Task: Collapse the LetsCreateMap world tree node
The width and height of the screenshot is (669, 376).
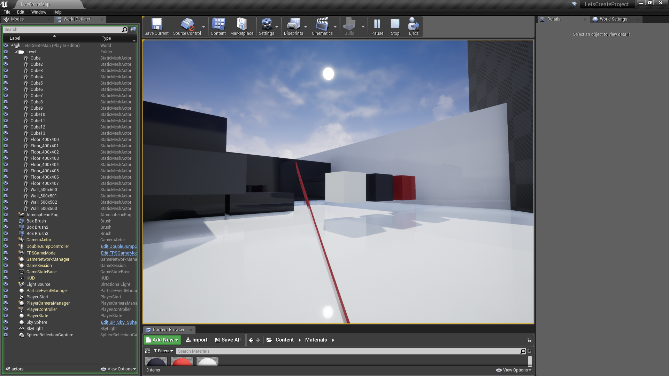Action: [12, 45]
